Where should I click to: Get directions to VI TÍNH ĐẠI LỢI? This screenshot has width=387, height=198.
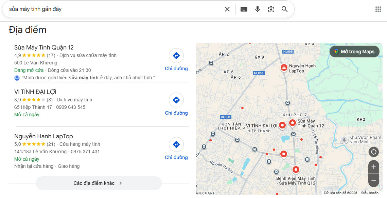[x=176, y=100]
